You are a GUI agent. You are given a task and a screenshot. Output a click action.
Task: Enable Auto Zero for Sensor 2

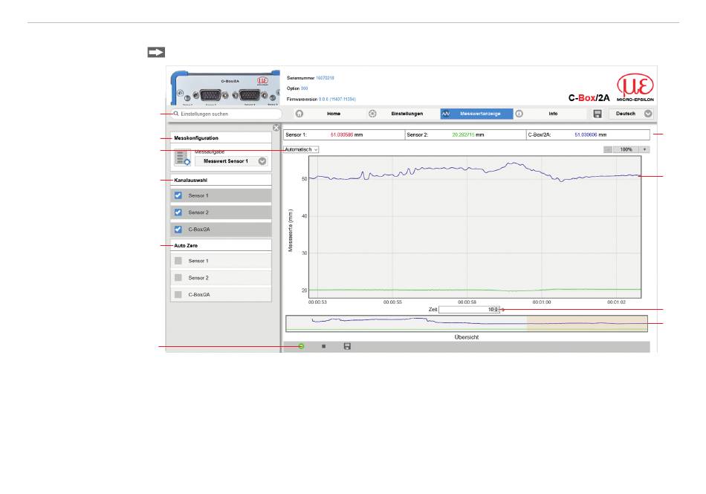pos(178,278)
